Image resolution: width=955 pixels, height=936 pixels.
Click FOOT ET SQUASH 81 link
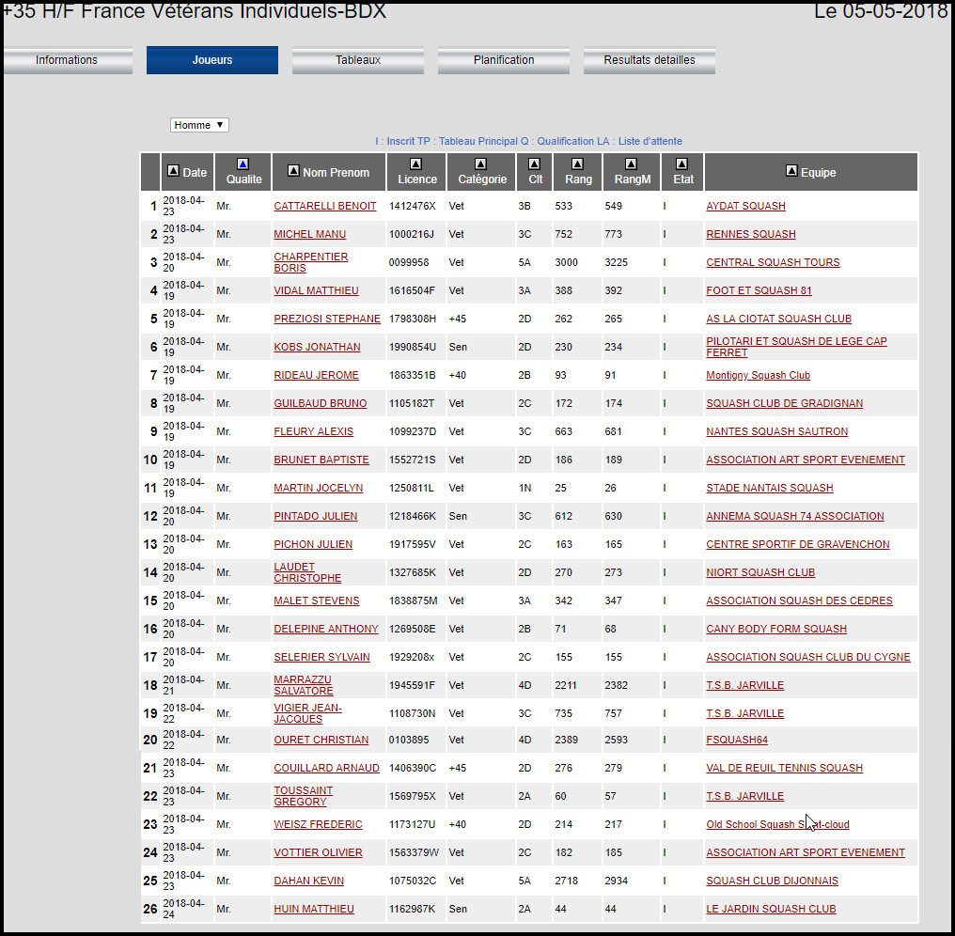[759, 290]
